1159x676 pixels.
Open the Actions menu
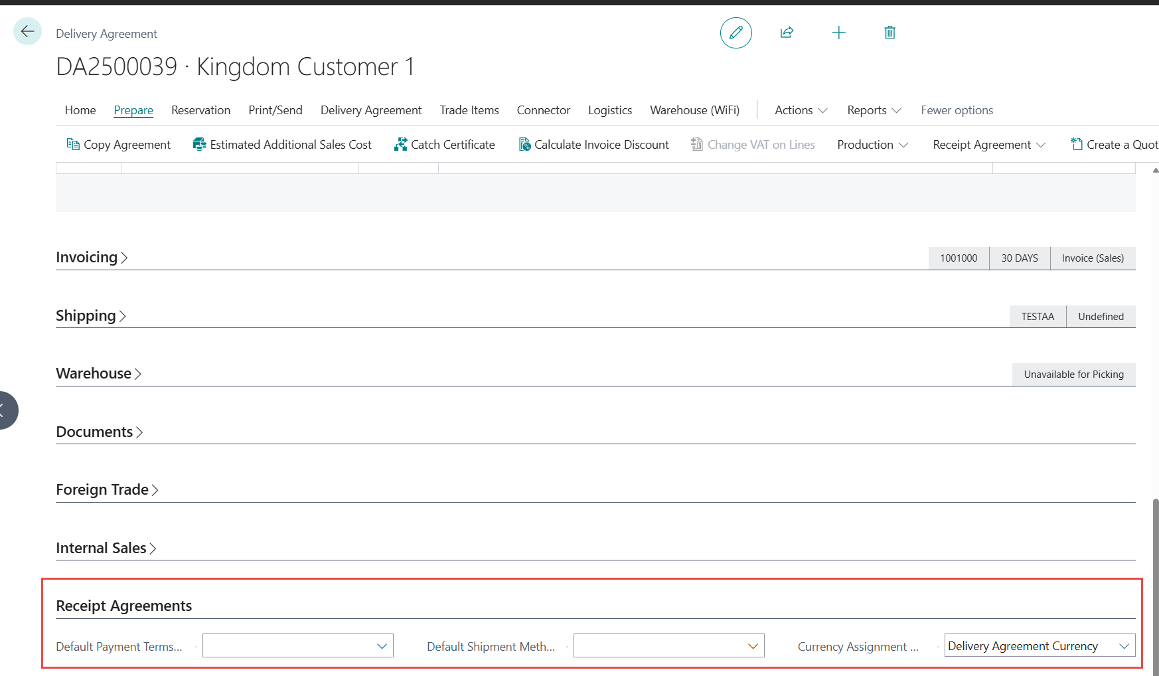(x=801, y=110)
